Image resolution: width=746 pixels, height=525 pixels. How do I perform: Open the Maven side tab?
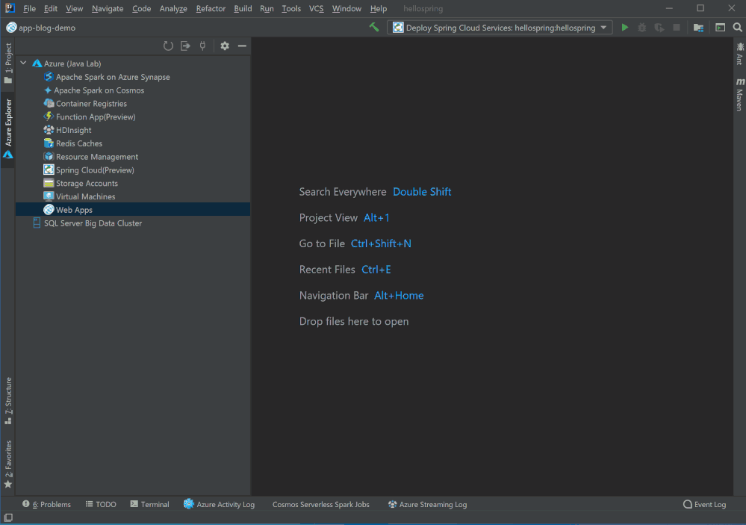tap(740, 95)
